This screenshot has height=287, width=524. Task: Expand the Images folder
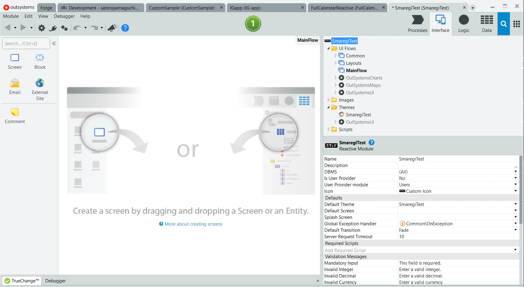pyautogui.click(x=329, y=100)
